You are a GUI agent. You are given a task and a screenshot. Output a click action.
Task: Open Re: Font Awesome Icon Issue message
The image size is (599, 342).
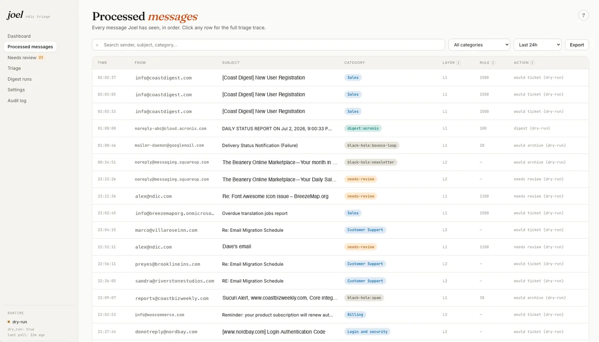pos(275,196)
